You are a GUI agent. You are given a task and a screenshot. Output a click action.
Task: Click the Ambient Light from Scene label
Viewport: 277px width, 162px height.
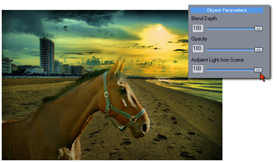click(217, 60)
